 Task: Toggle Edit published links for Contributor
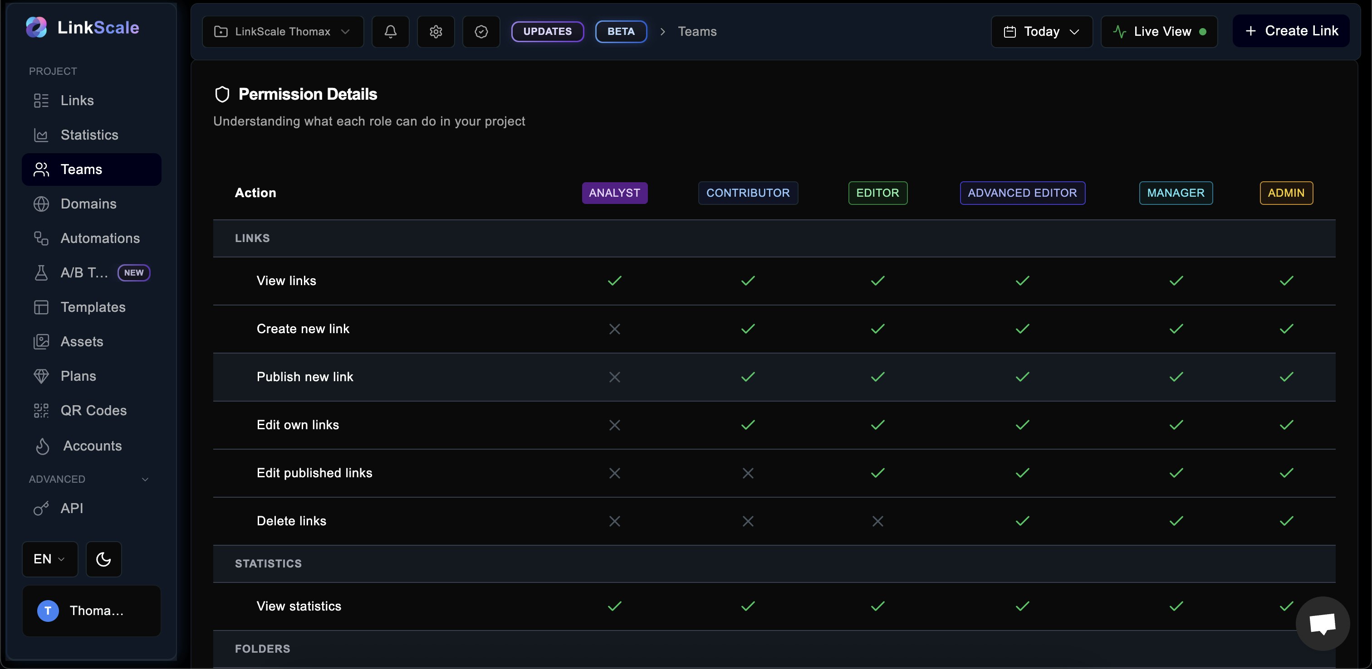pyautogui.click(x=747, y=473)
